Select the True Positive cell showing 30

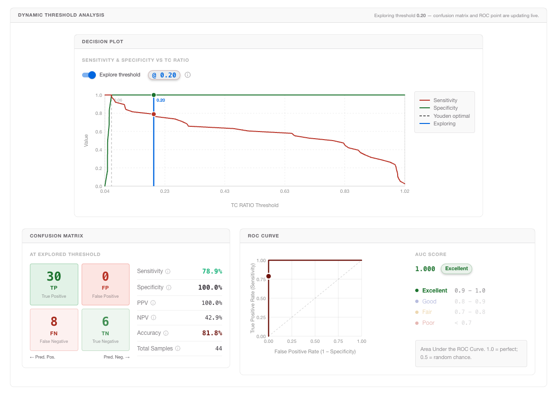[54, 284]
